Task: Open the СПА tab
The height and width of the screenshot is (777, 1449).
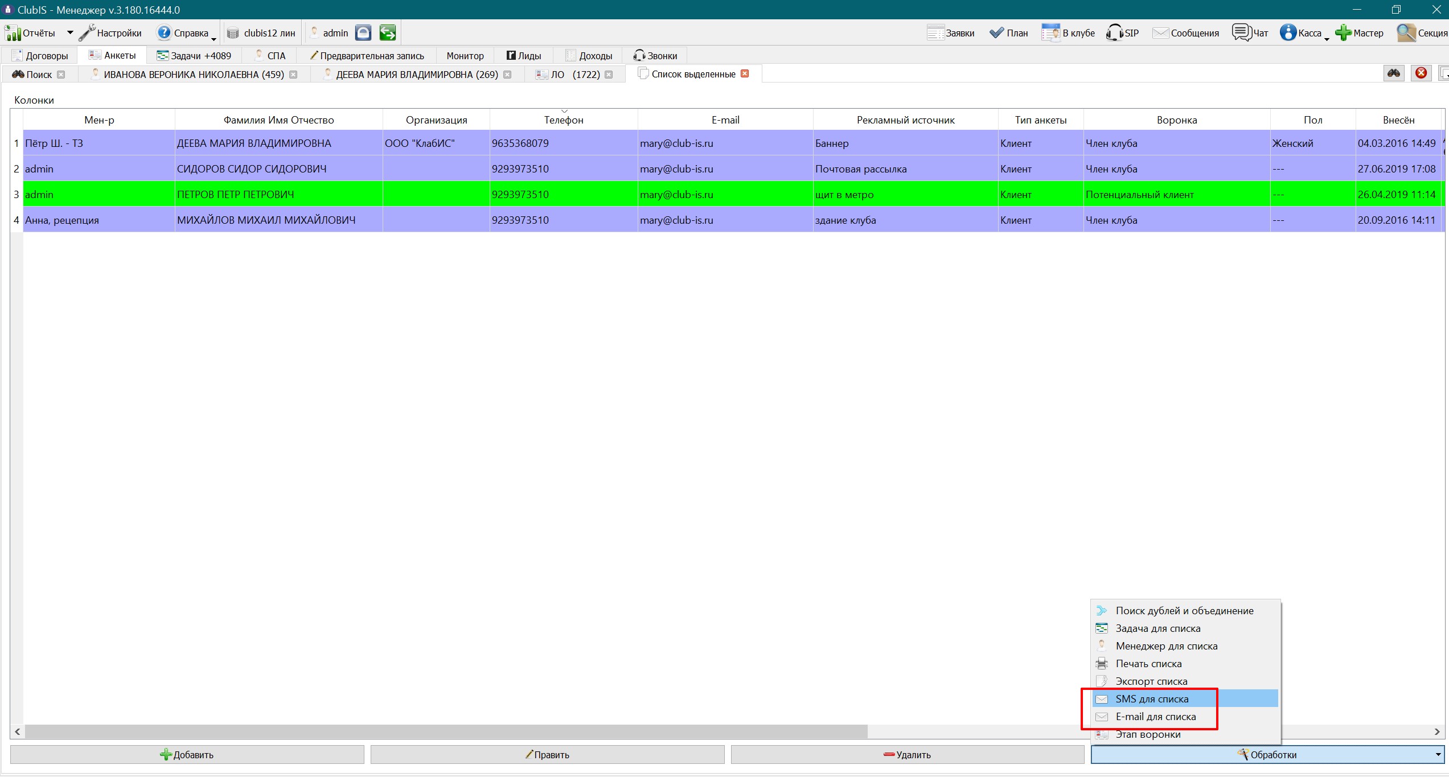Action: [269, 55]
